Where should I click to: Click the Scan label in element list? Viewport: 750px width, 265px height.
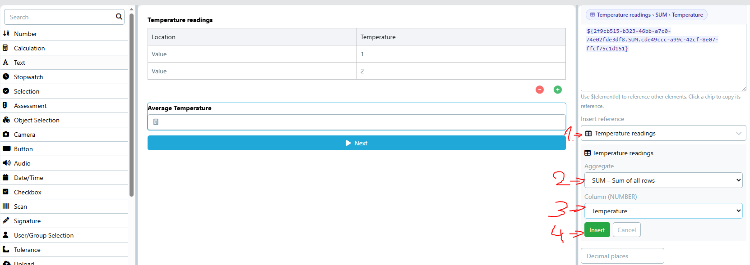[20, 207]
